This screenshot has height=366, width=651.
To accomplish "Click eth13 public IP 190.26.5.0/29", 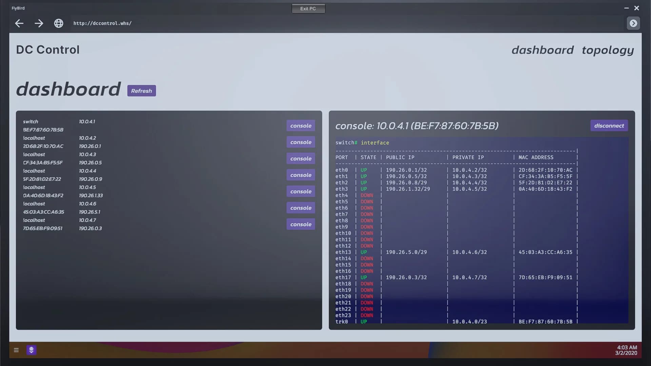I will [406, 252].
